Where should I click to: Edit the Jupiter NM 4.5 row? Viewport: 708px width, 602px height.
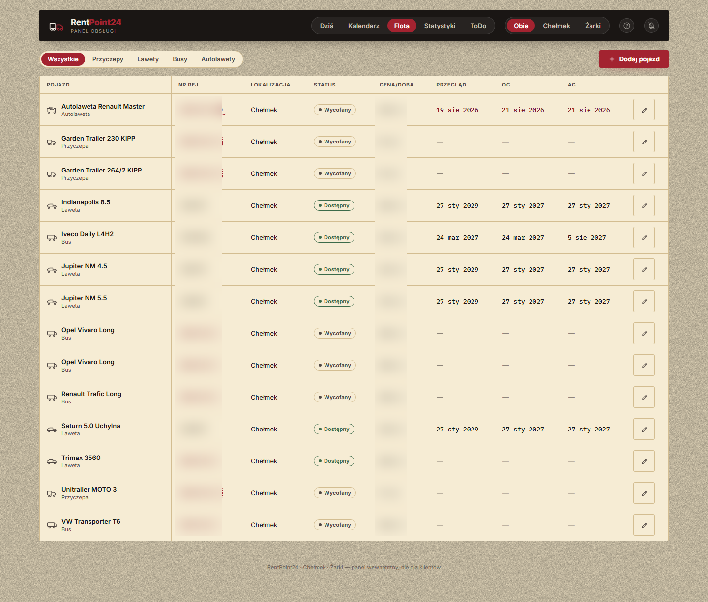coord(644,269)
